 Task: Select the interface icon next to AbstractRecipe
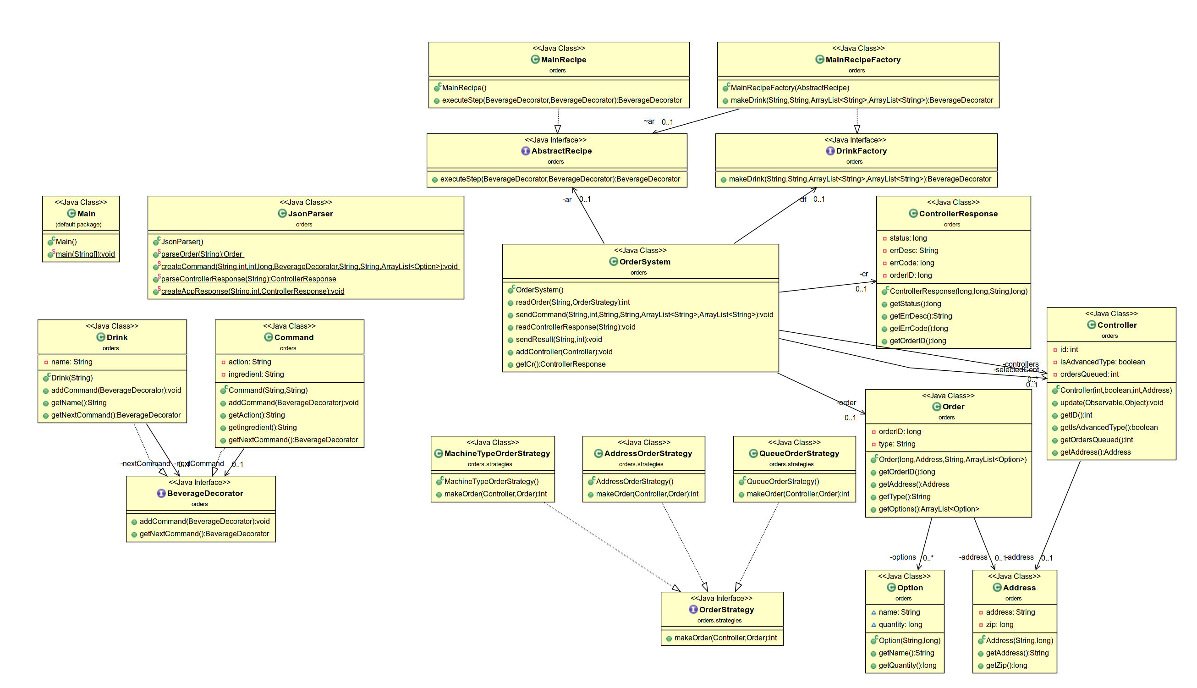tap(526, 151)
